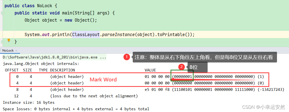This screenshot has height=112, width=289.
Task: Click the SIZE column header
Action: (28, 70)
